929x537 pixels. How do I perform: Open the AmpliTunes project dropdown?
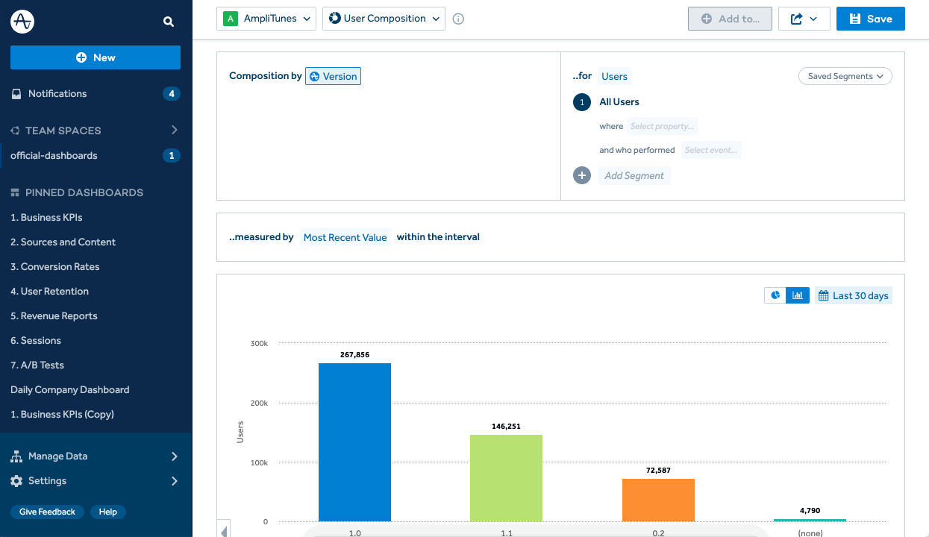pos(266,19)
